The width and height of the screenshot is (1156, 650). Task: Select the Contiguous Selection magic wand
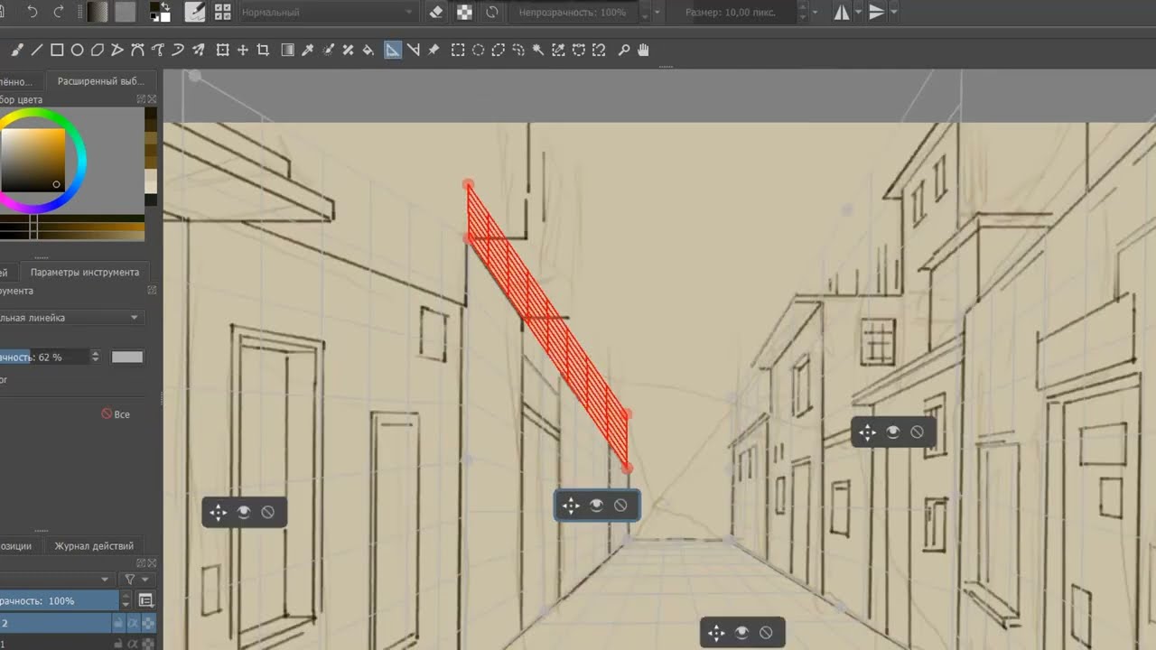tap(538, 51)
